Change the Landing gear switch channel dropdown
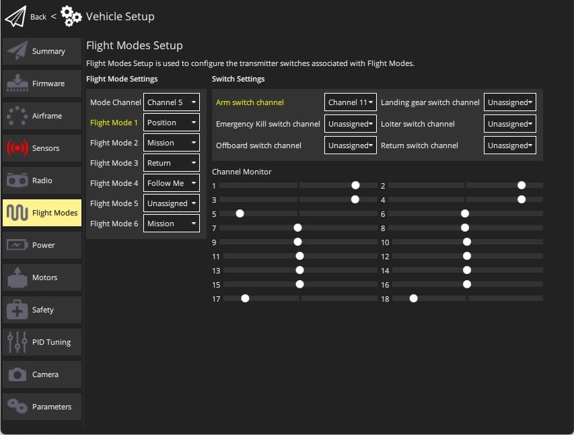The image size is (574, 435). [x=509, y=103]
